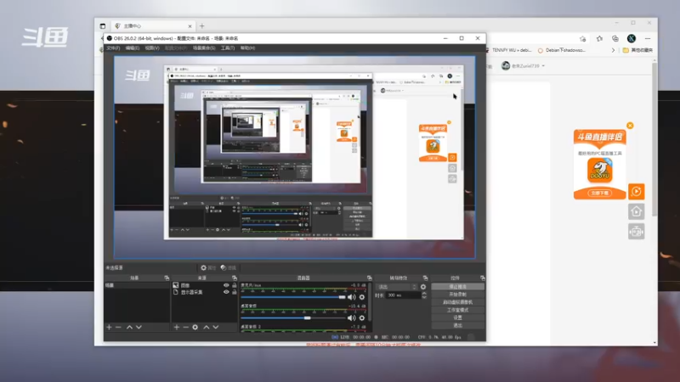Expand bookmarks bar overflow chevron

click(x=613, y=50)
